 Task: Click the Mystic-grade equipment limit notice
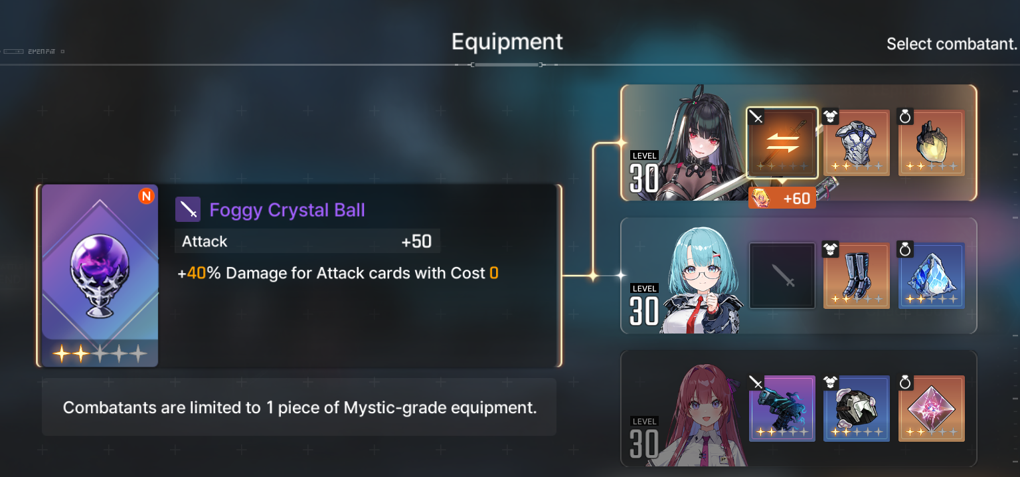tap(299, 407)
